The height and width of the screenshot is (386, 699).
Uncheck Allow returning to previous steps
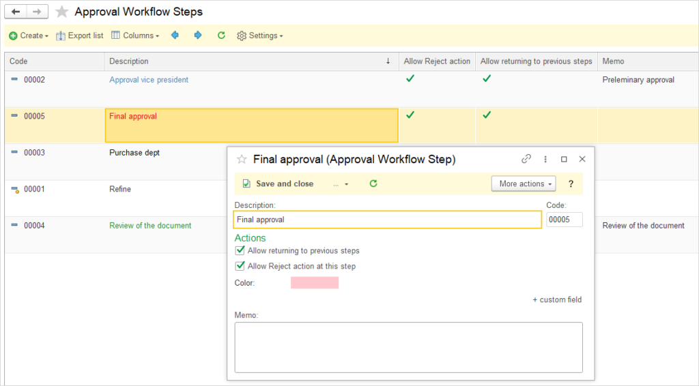[240, 251]
